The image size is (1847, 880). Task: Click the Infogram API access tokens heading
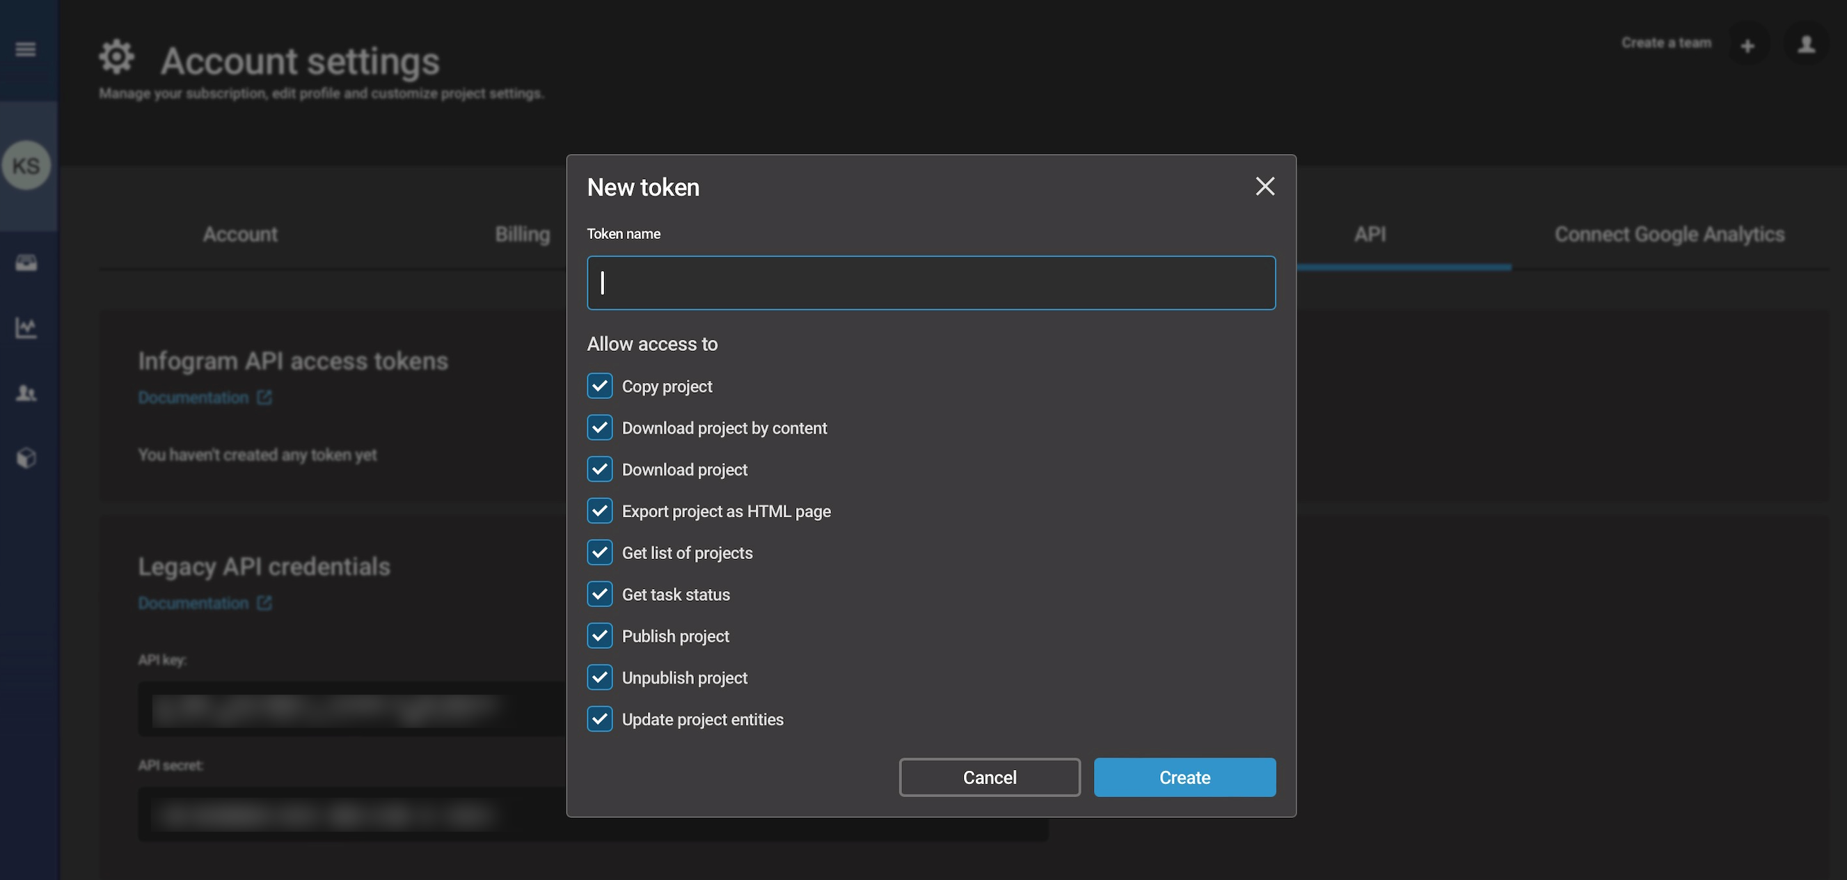pos(293,361)
